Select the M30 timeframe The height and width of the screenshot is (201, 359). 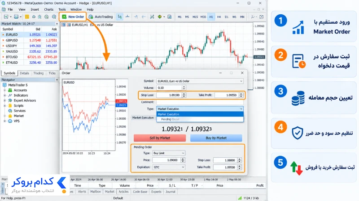[203, 17]
